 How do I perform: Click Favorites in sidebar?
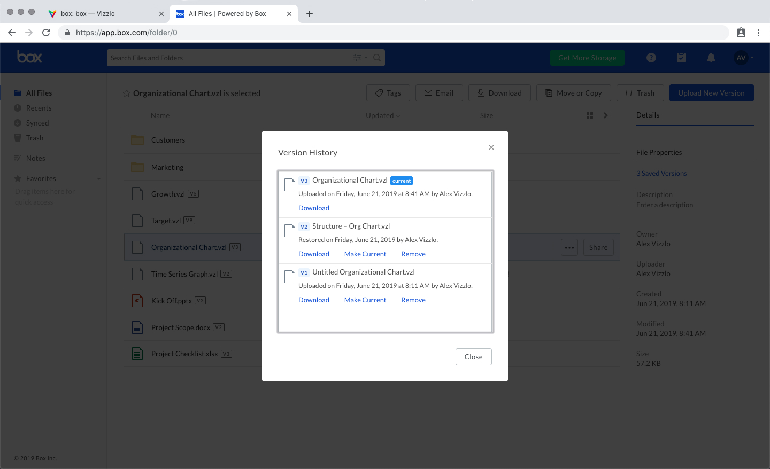[x=41, y=178]
